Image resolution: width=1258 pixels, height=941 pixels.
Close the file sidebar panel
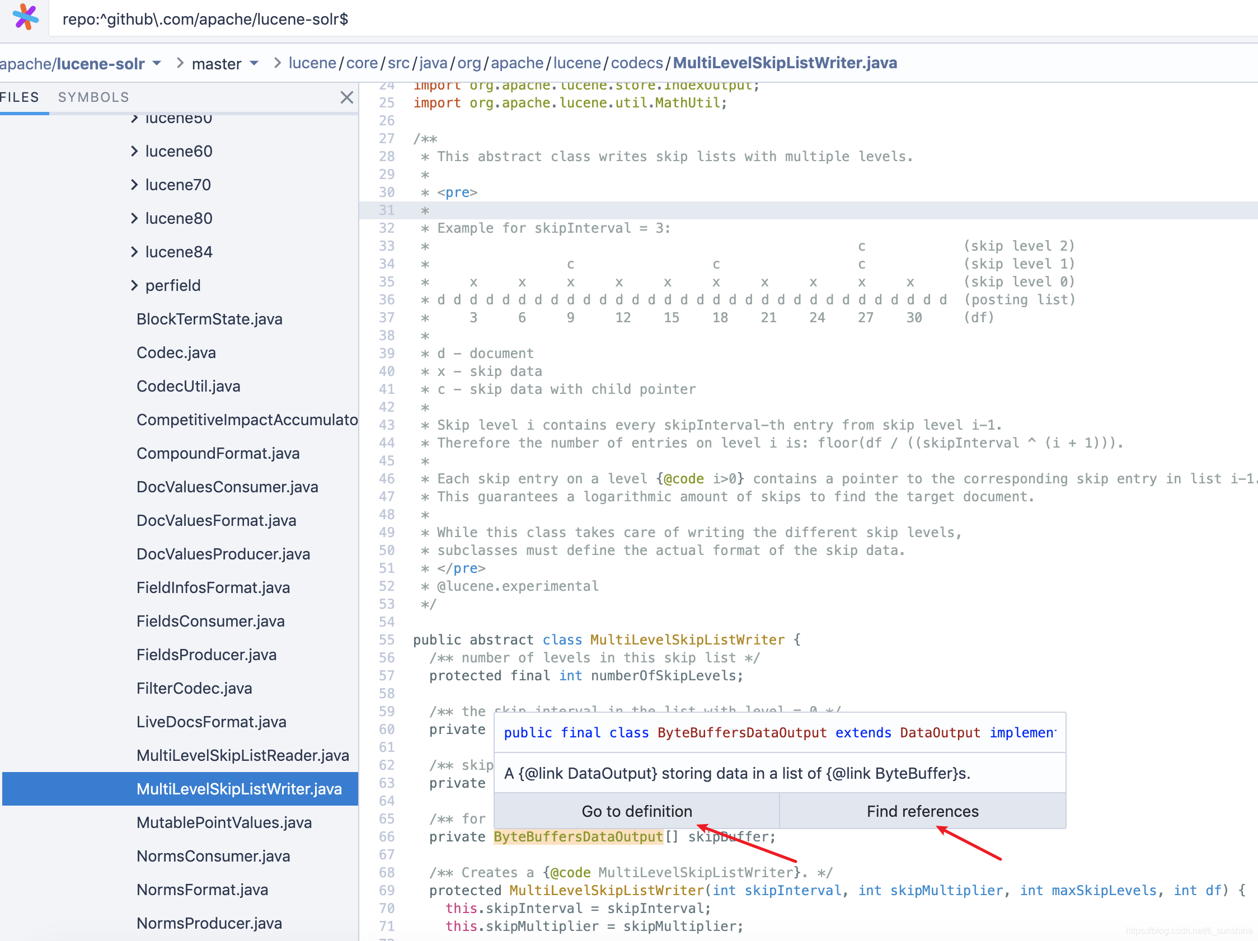[x=346, y=97]
